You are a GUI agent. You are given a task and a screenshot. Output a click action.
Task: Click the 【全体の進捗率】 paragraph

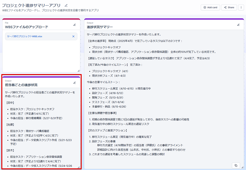pyautogui.click(x=135, y=41)
